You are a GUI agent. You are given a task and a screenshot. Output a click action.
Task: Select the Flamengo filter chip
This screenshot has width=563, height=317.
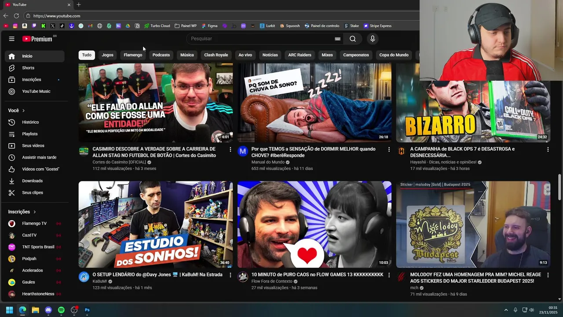pos(133,55)
